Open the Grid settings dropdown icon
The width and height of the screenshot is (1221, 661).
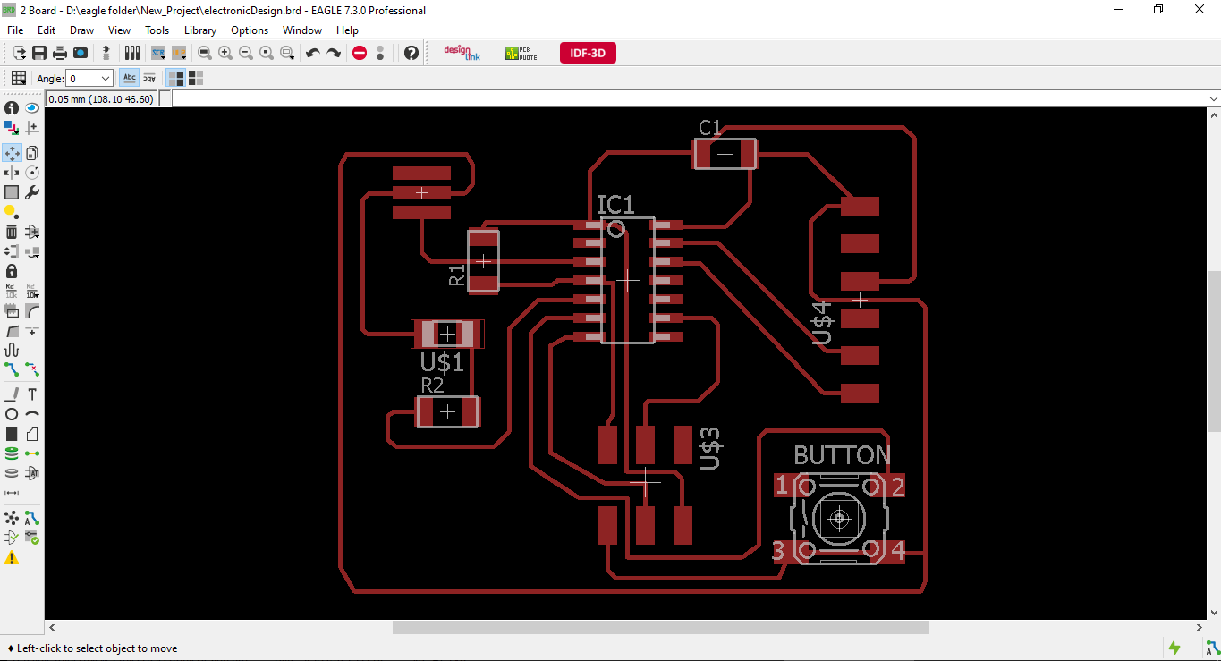[x=18, y=78]
